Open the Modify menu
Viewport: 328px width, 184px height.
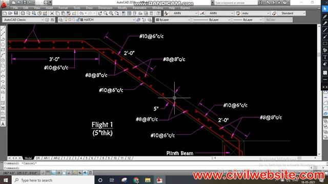pos(122,8)
